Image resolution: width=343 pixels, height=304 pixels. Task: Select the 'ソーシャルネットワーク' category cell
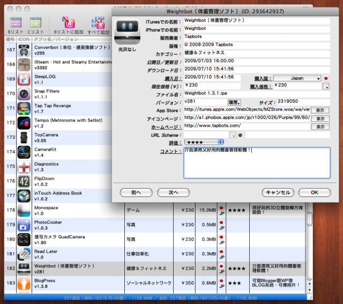[x=149, y=283]
